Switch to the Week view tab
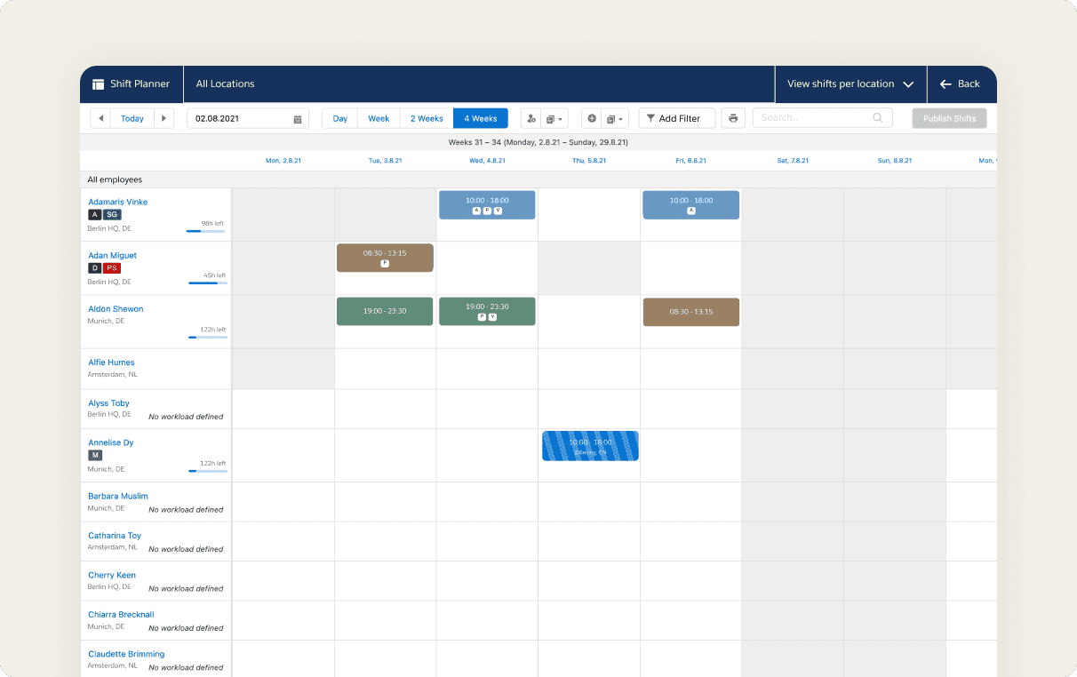 (379, 118)
